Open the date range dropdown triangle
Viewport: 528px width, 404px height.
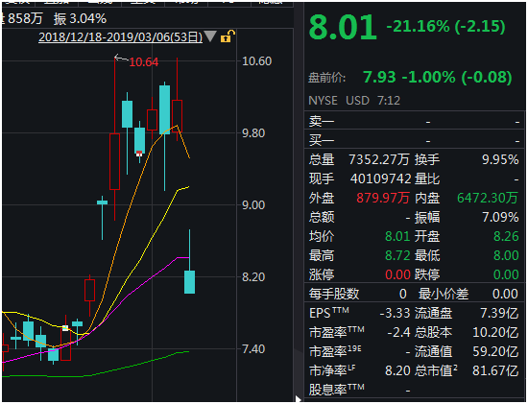(210, 36)
